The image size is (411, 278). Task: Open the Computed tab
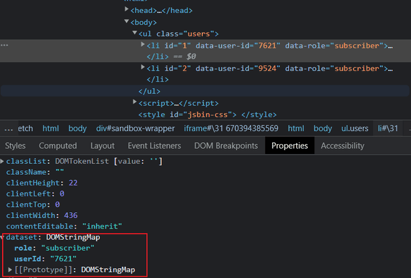click(x=57, y=146)
